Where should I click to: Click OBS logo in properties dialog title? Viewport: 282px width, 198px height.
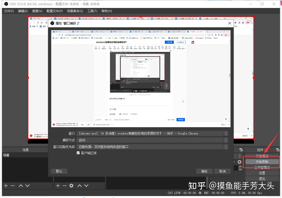coord(52,23)
